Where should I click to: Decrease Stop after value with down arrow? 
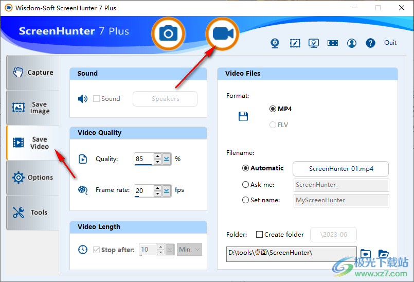[160, 252]
